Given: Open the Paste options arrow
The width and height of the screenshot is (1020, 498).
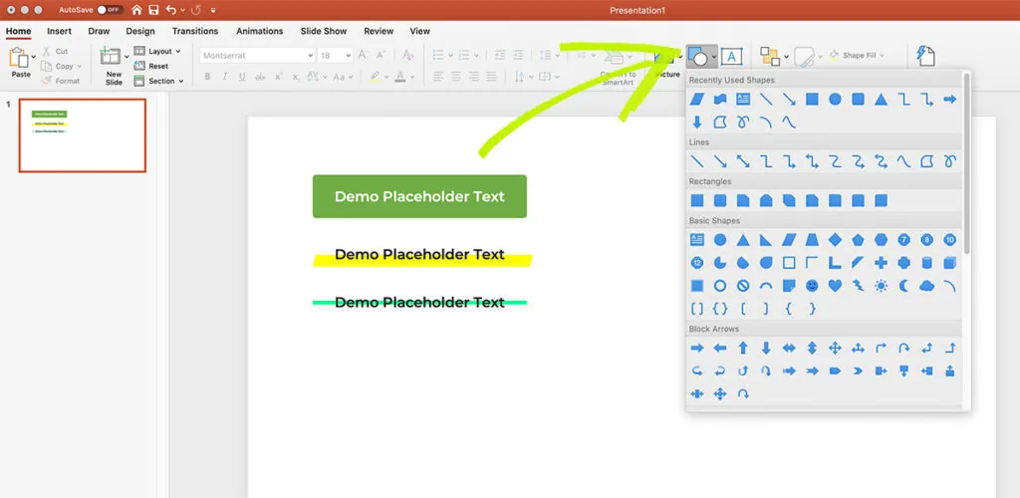Looking at the screenshot, I should coord(34,57).
